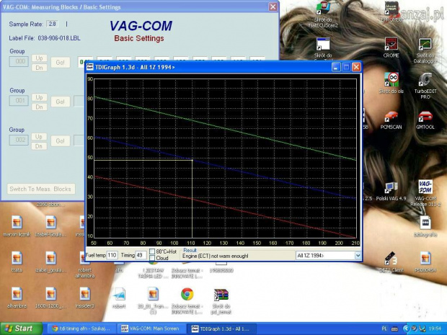447x335 pixels.
Task: Open the Windows Start menu
Action: pyautogui.click(x=21, y=329)
